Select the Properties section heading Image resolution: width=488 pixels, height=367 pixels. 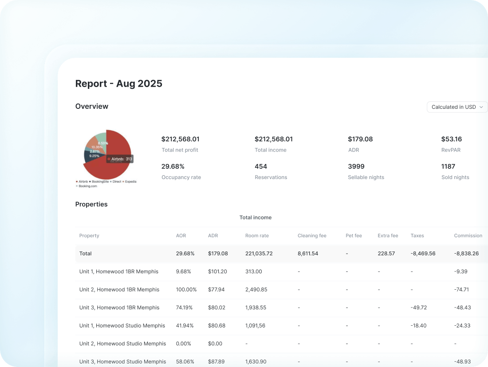pyautogui.click(x=91, y=204)
